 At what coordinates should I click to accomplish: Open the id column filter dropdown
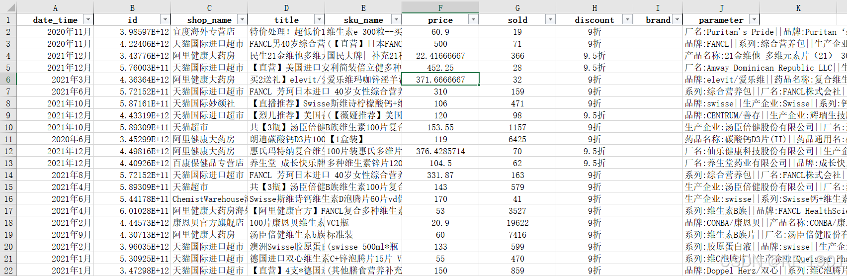(165, 20)
